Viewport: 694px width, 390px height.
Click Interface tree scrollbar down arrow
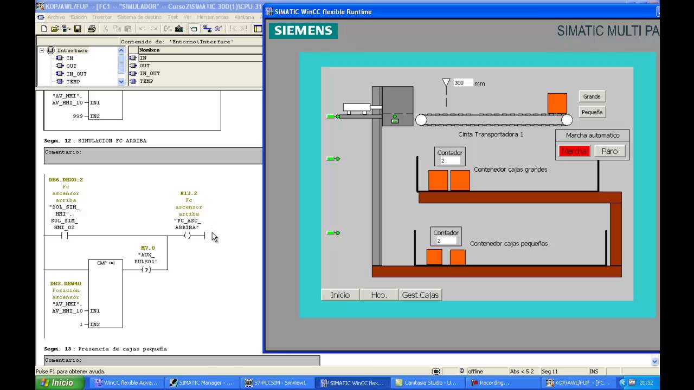pyautogui.click(x=121, y=82)
